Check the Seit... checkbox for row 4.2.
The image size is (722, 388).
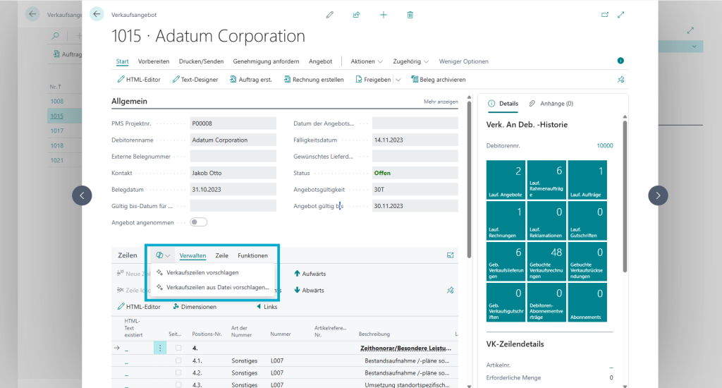pyautogui.click(x=178, y=372)
